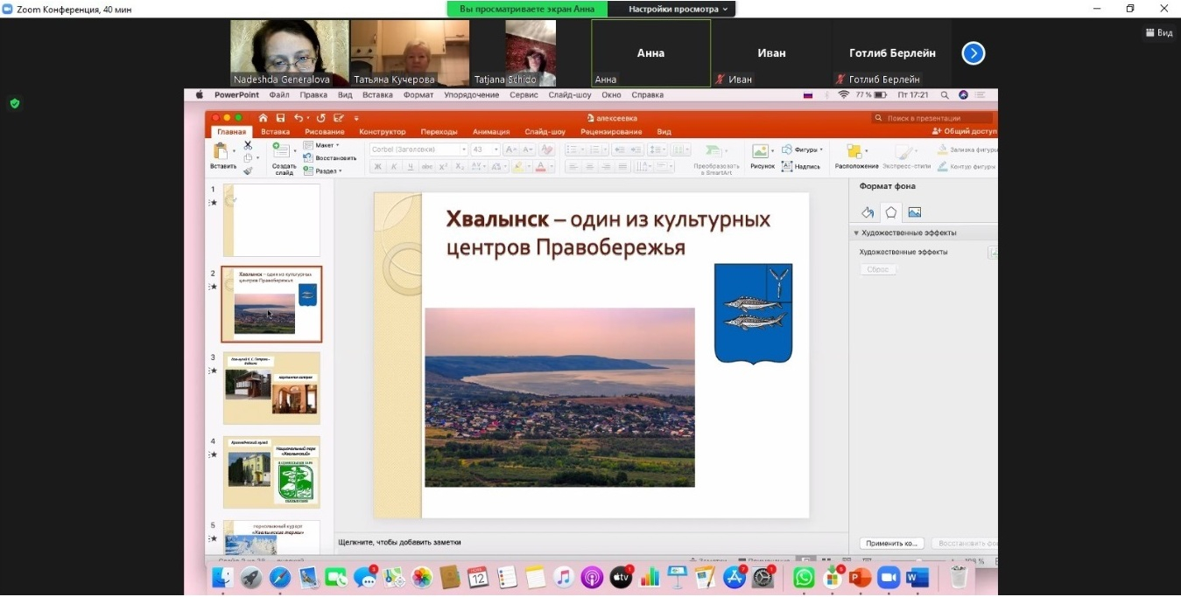Select slide 4 thumbnail in the slide panel
The width and height of the screenshot is (1181, 597).
(x=271, y=472)
